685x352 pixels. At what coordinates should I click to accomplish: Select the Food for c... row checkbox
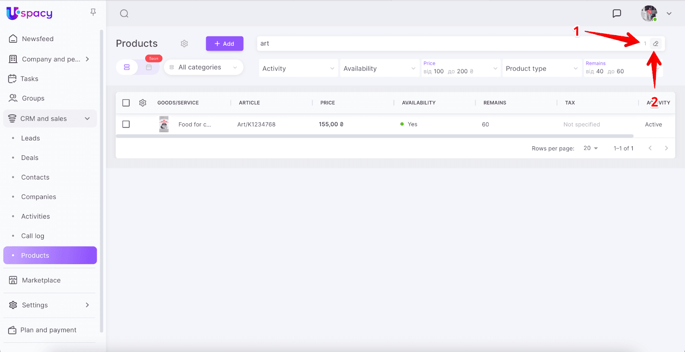click(x=126, y=124)
